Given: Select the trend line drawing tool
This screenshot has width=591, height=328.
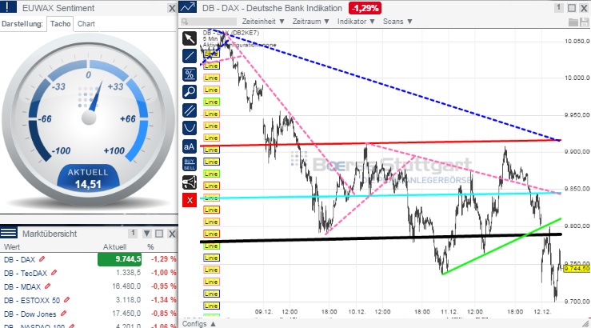Looking at the screenshot, I should [190, 56].
